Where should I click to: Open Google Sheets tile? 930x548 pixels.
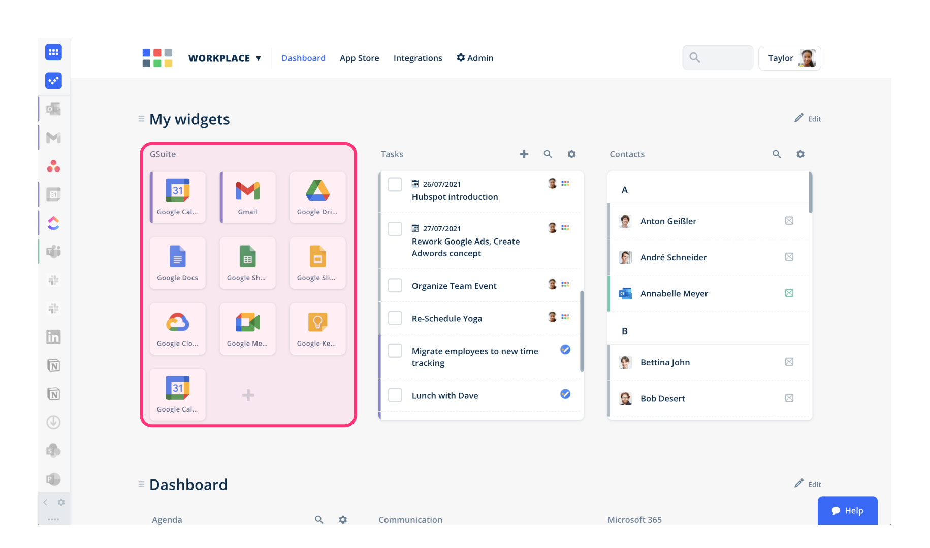pos(248,263)
